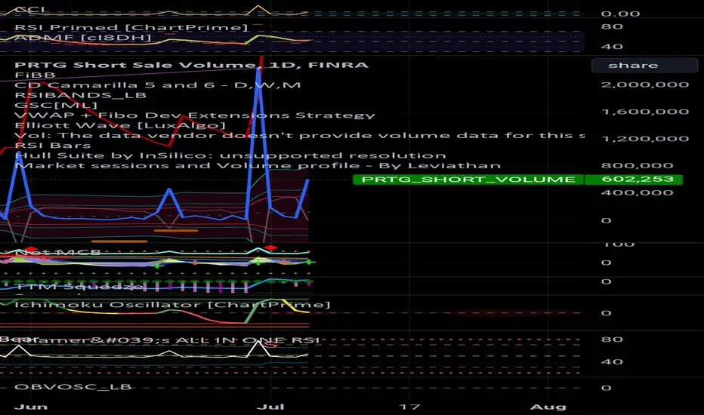
Task: Click the Elliott Wave [LuxAlgo] label
Action: click(120, 125)
